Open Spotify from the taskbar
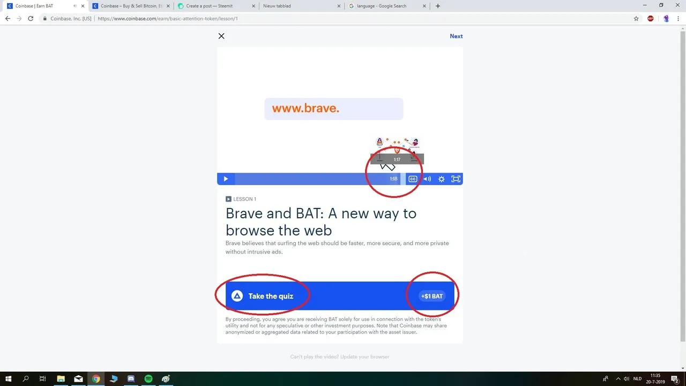The width and height of the screenshot is (686, 386). 148,378
